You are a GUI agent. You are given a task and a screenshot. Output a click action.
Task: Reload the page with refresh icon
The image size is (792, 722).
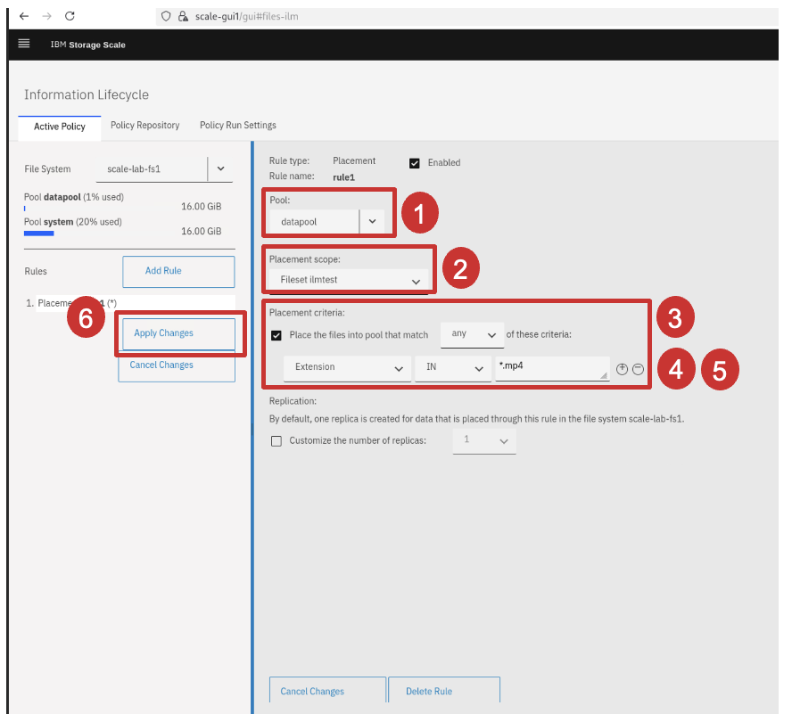(x=70, y=16)
